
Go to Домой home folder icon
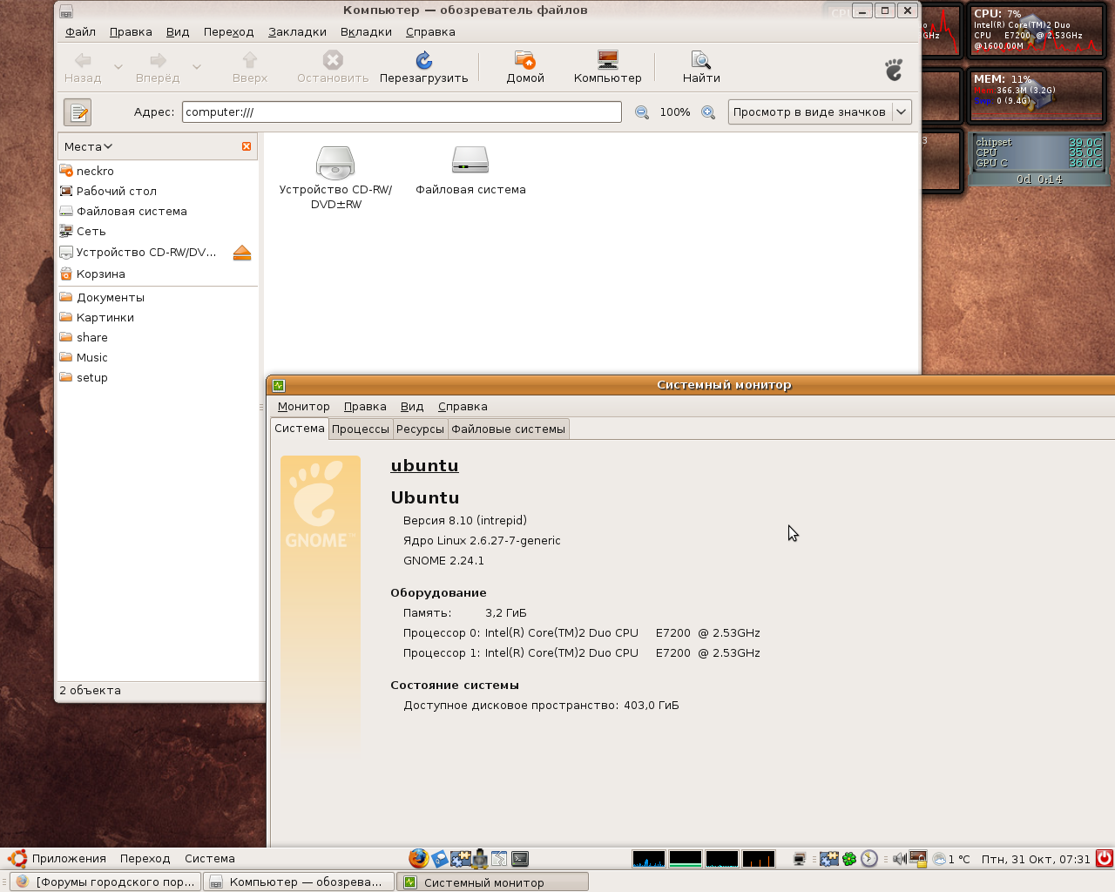[x=525, y=61]
